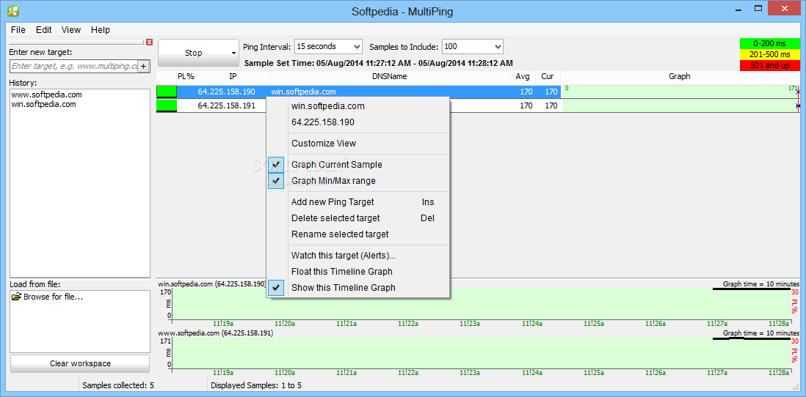Click the green 0-200 ms legend swatch

770,44
